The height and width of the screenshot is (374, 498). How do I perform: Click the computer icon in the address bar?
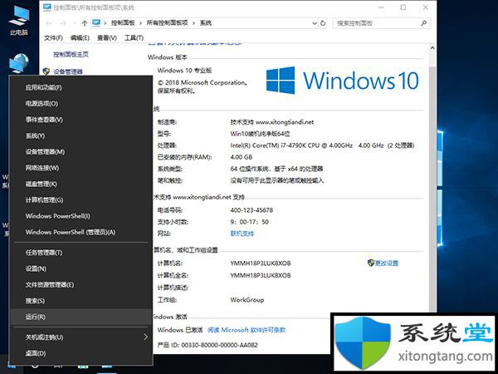coord(96,23)
